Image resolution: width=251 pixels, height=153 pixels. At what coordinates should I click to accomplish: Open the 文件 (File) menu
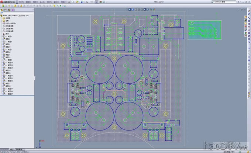click(21, 2)
